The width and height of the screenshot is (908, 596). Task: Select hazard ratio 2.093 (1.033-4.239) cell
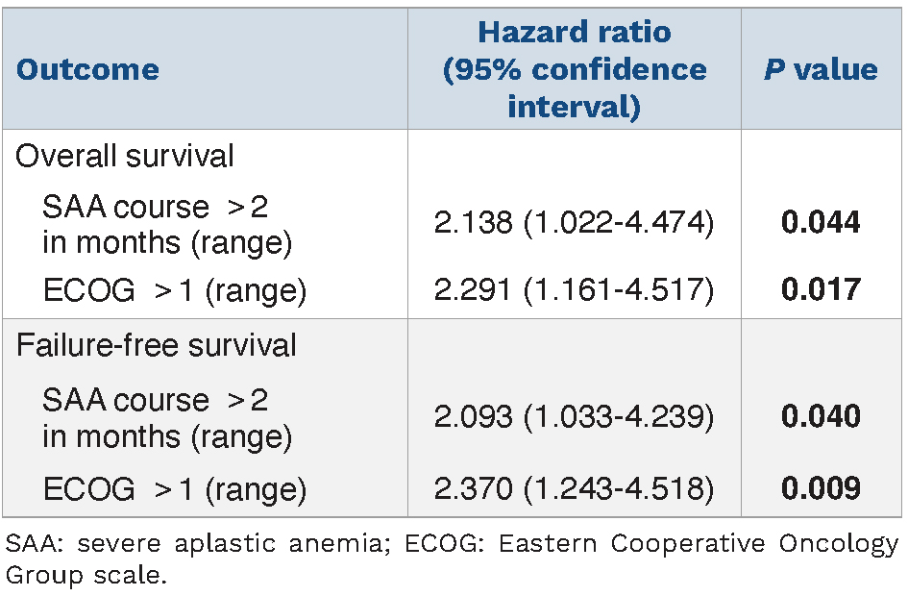(574, 417)
